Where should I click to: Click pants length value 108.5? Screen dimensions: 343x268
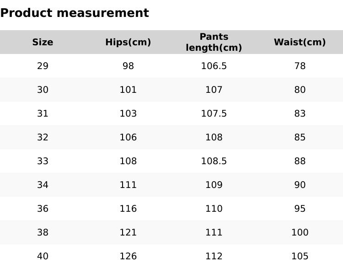pos(214,161)
